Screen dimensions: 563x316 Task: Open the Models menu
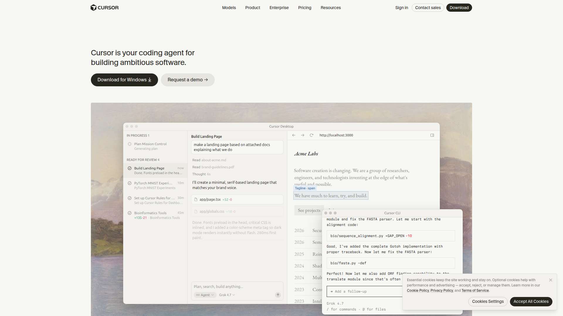coord(229,8)
